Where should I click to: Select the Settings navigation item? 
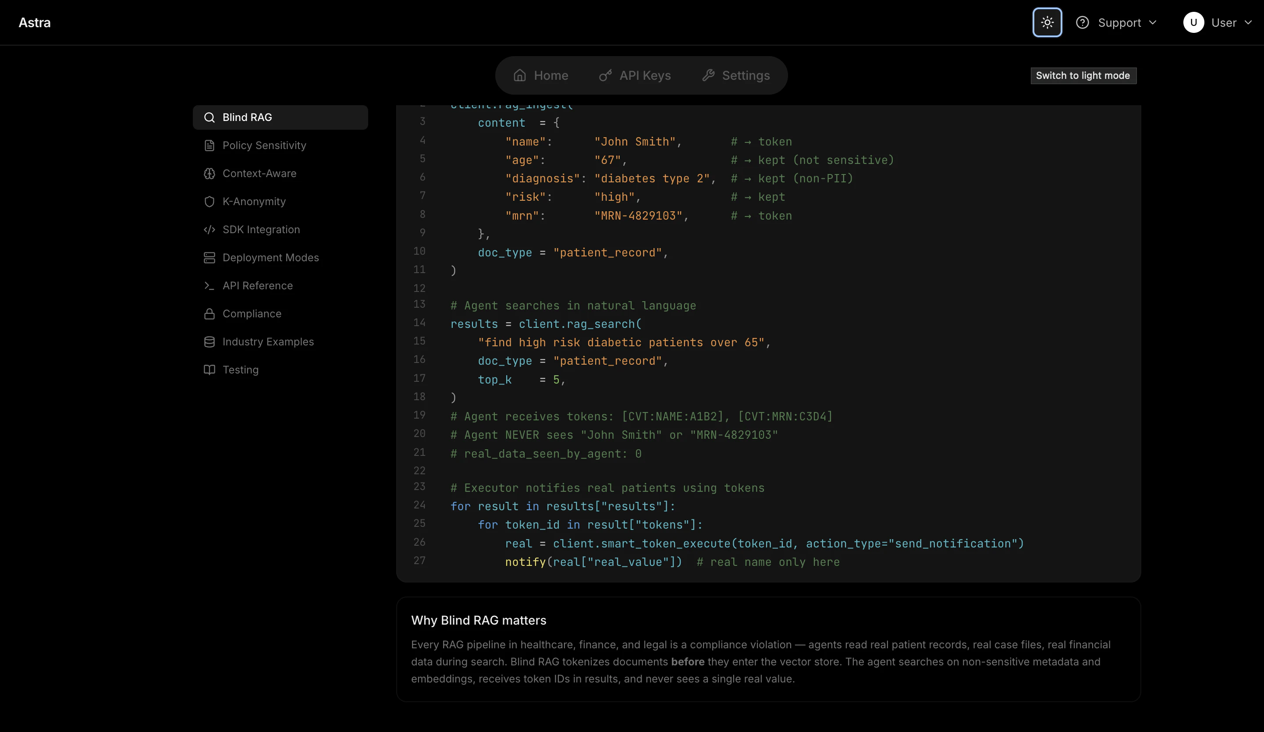(x=736, y=75)
